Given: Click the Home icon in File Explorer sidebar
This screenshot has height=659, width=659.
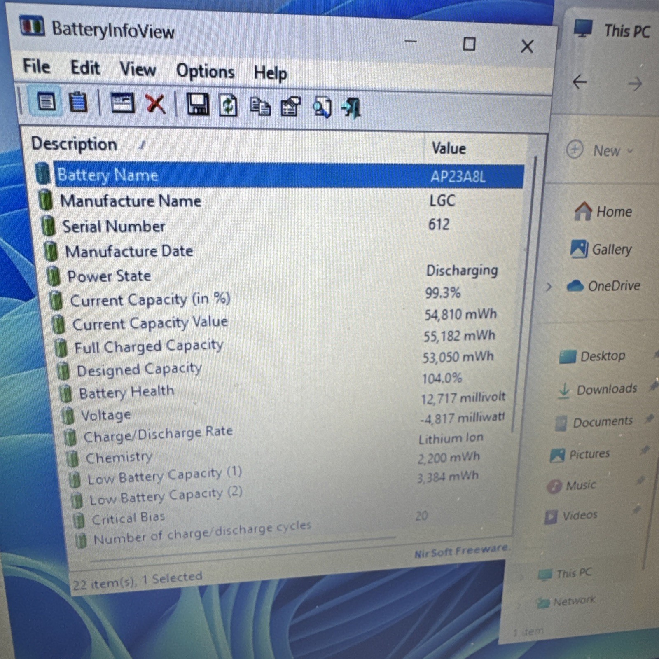Looking at the screenshot, I should (583, 211).
